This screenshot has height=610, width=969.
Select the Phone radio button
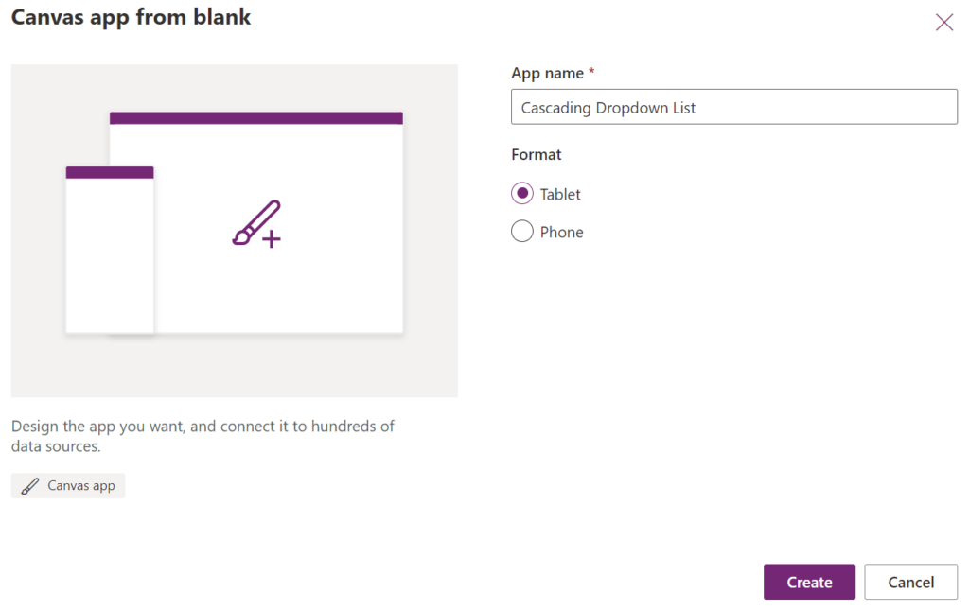click(x=521, y=231)
